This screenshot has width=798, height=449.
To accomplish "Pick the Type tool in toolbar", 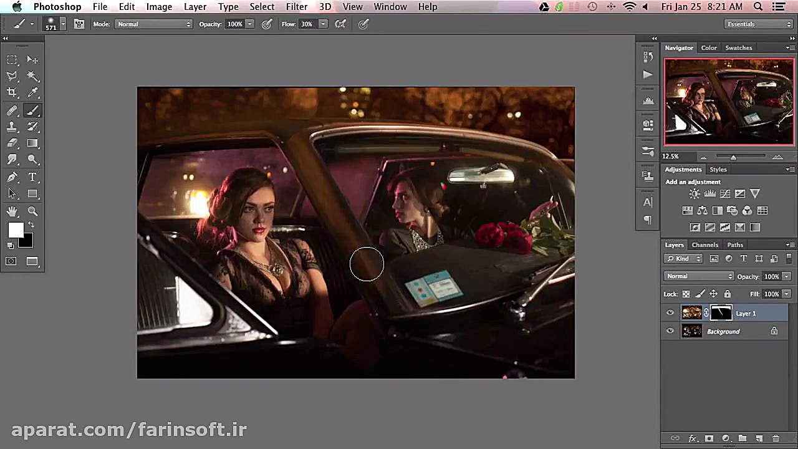I will coord(33,178).
